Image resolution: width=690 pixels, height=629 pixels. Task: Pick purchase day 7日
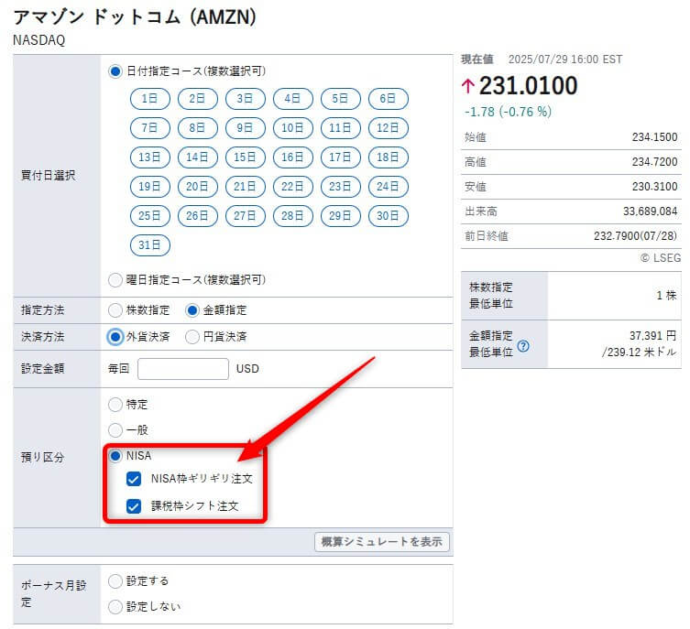click(150, 128)
